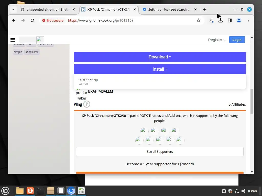The width and height of the screenshot is (262, 196).
Task: Select 162679-XP.zip from the install list
Action: (160, 81)
